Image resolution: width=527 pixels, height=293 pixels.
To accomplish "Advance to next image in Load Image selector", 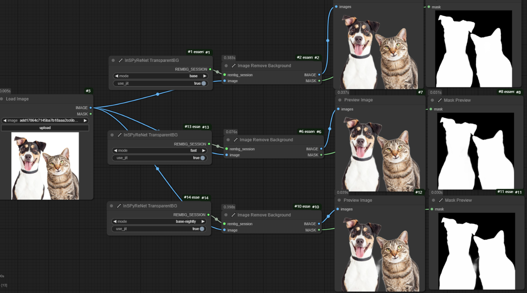I will pyautogui.click(x=85, y=121).
